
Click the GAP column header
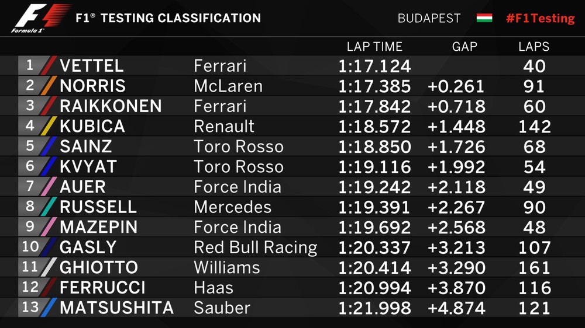(x=464, y=47)
